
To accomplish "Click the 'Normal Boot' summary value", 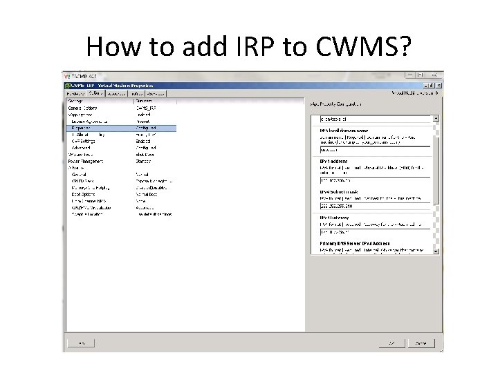I will click(x=147, y=195).
